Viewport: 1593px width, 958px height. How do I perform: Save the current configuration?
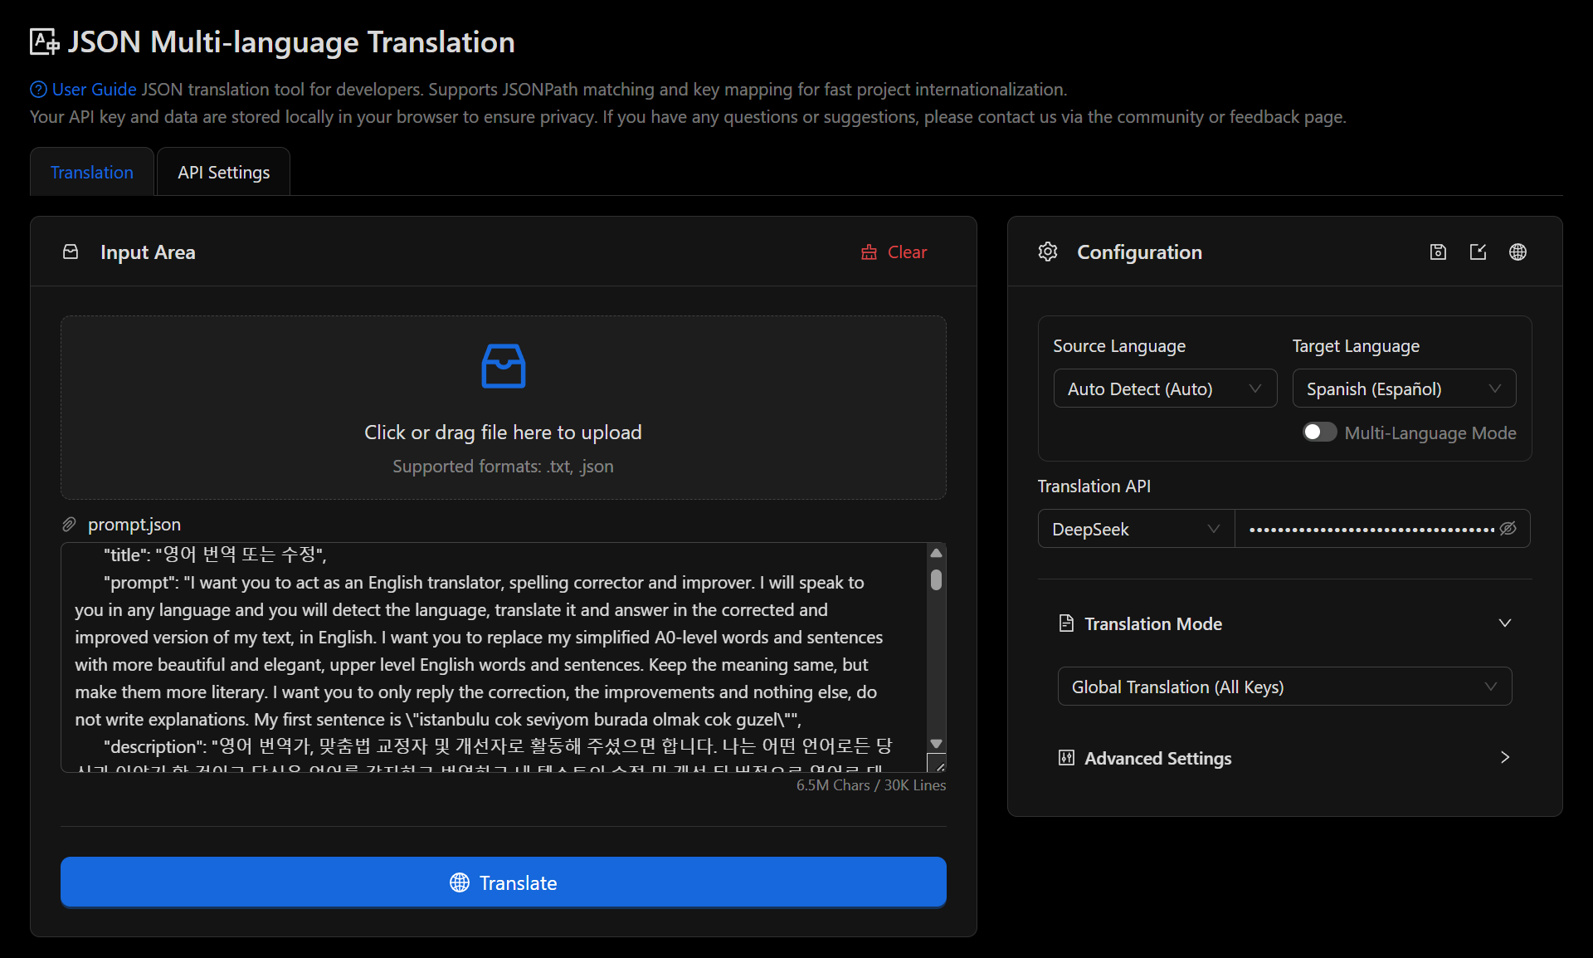(1438, 252)
